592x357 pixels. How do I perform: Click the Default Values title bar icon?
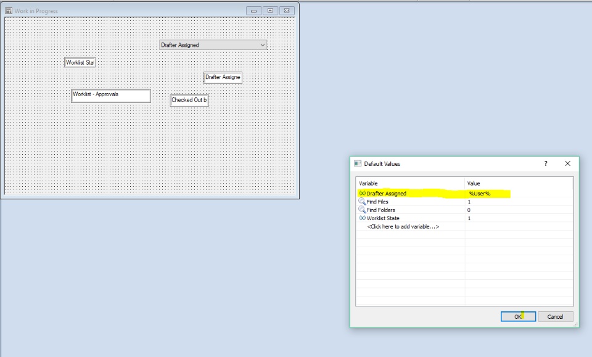358,163
